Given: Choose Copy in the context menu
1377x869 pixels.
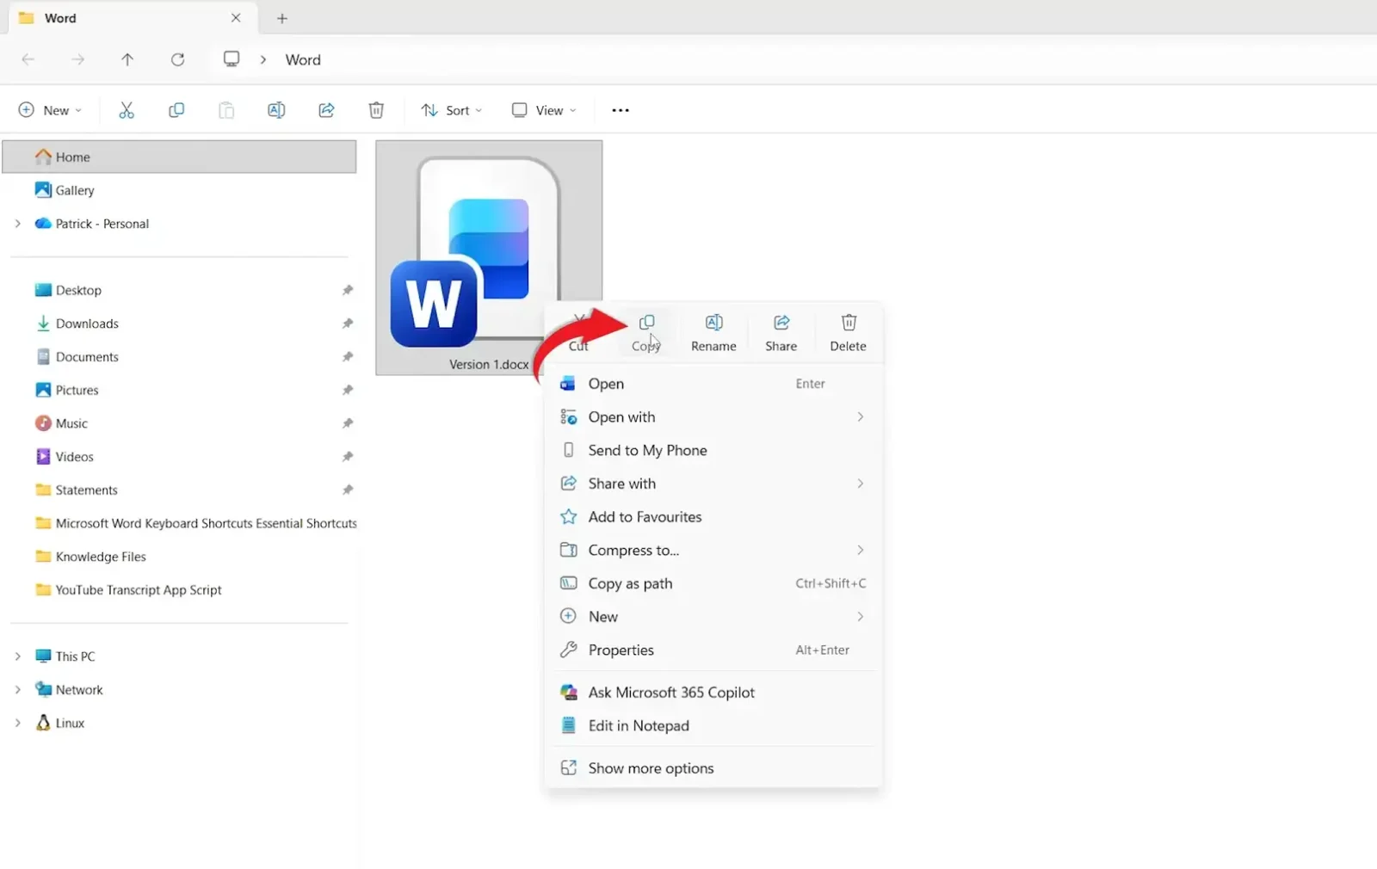Looking at the screenshot, I should coord(646,333).
